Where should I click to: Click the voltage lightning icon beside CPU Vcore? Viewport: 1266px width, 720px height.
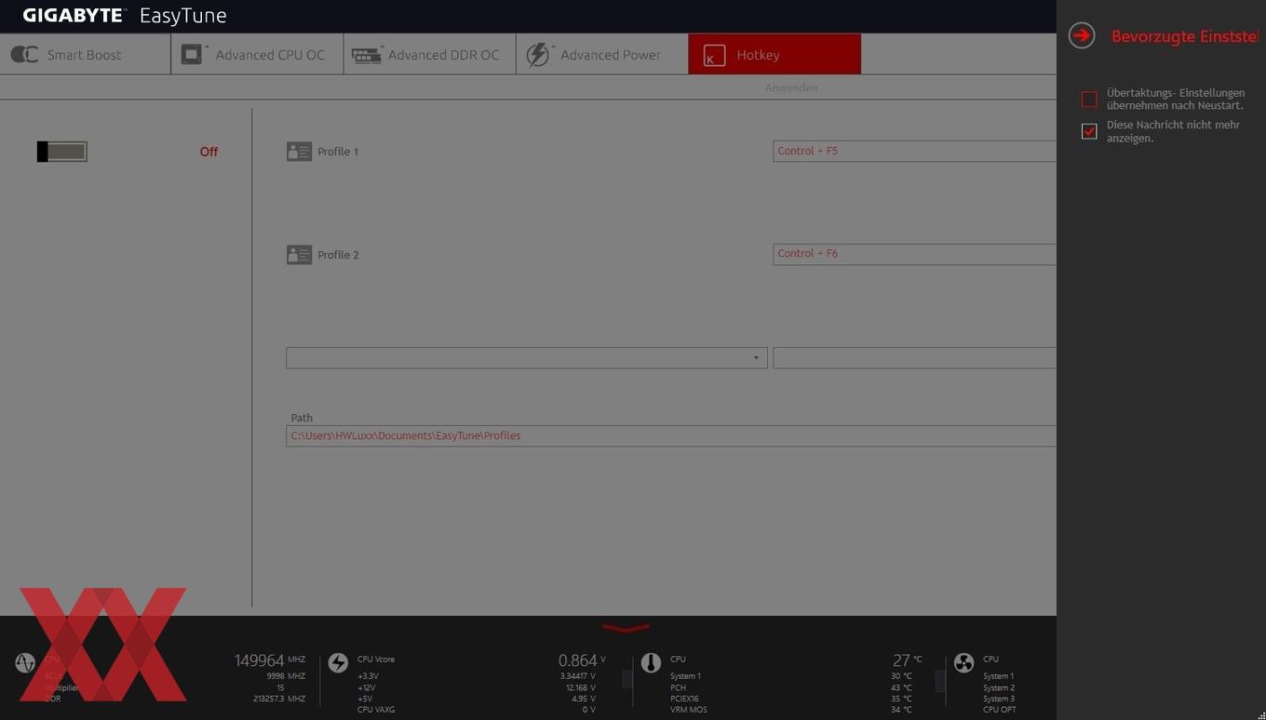point(338,662)
